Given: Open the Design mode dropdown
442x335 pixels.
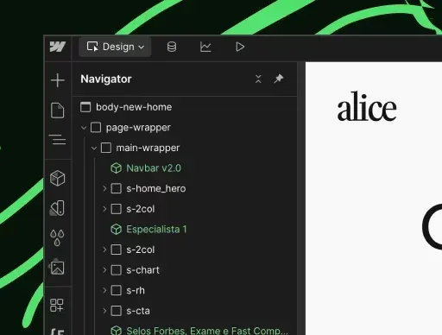Looking at the screenshot, I should (x=115, y=47).
